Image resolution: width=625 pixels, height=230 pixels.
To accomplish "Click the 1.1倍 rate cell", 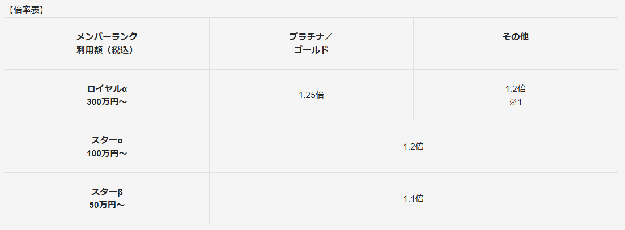I will [413, 198].
